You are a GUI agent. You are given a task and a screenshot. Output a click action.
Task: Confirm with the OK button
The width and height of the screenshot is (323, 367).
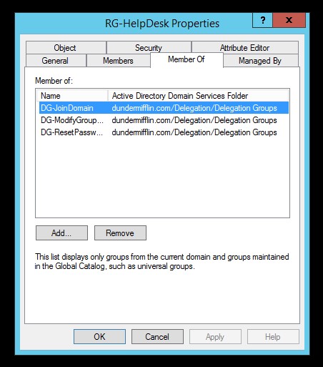coord(99,336)
